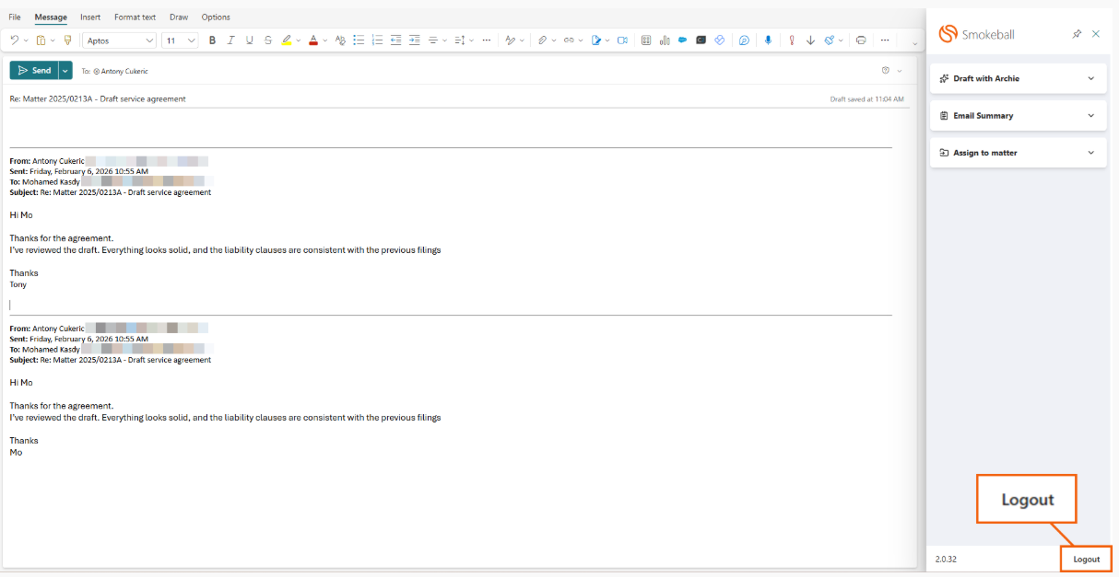Switch to the Format text tab

coord(135,17)
